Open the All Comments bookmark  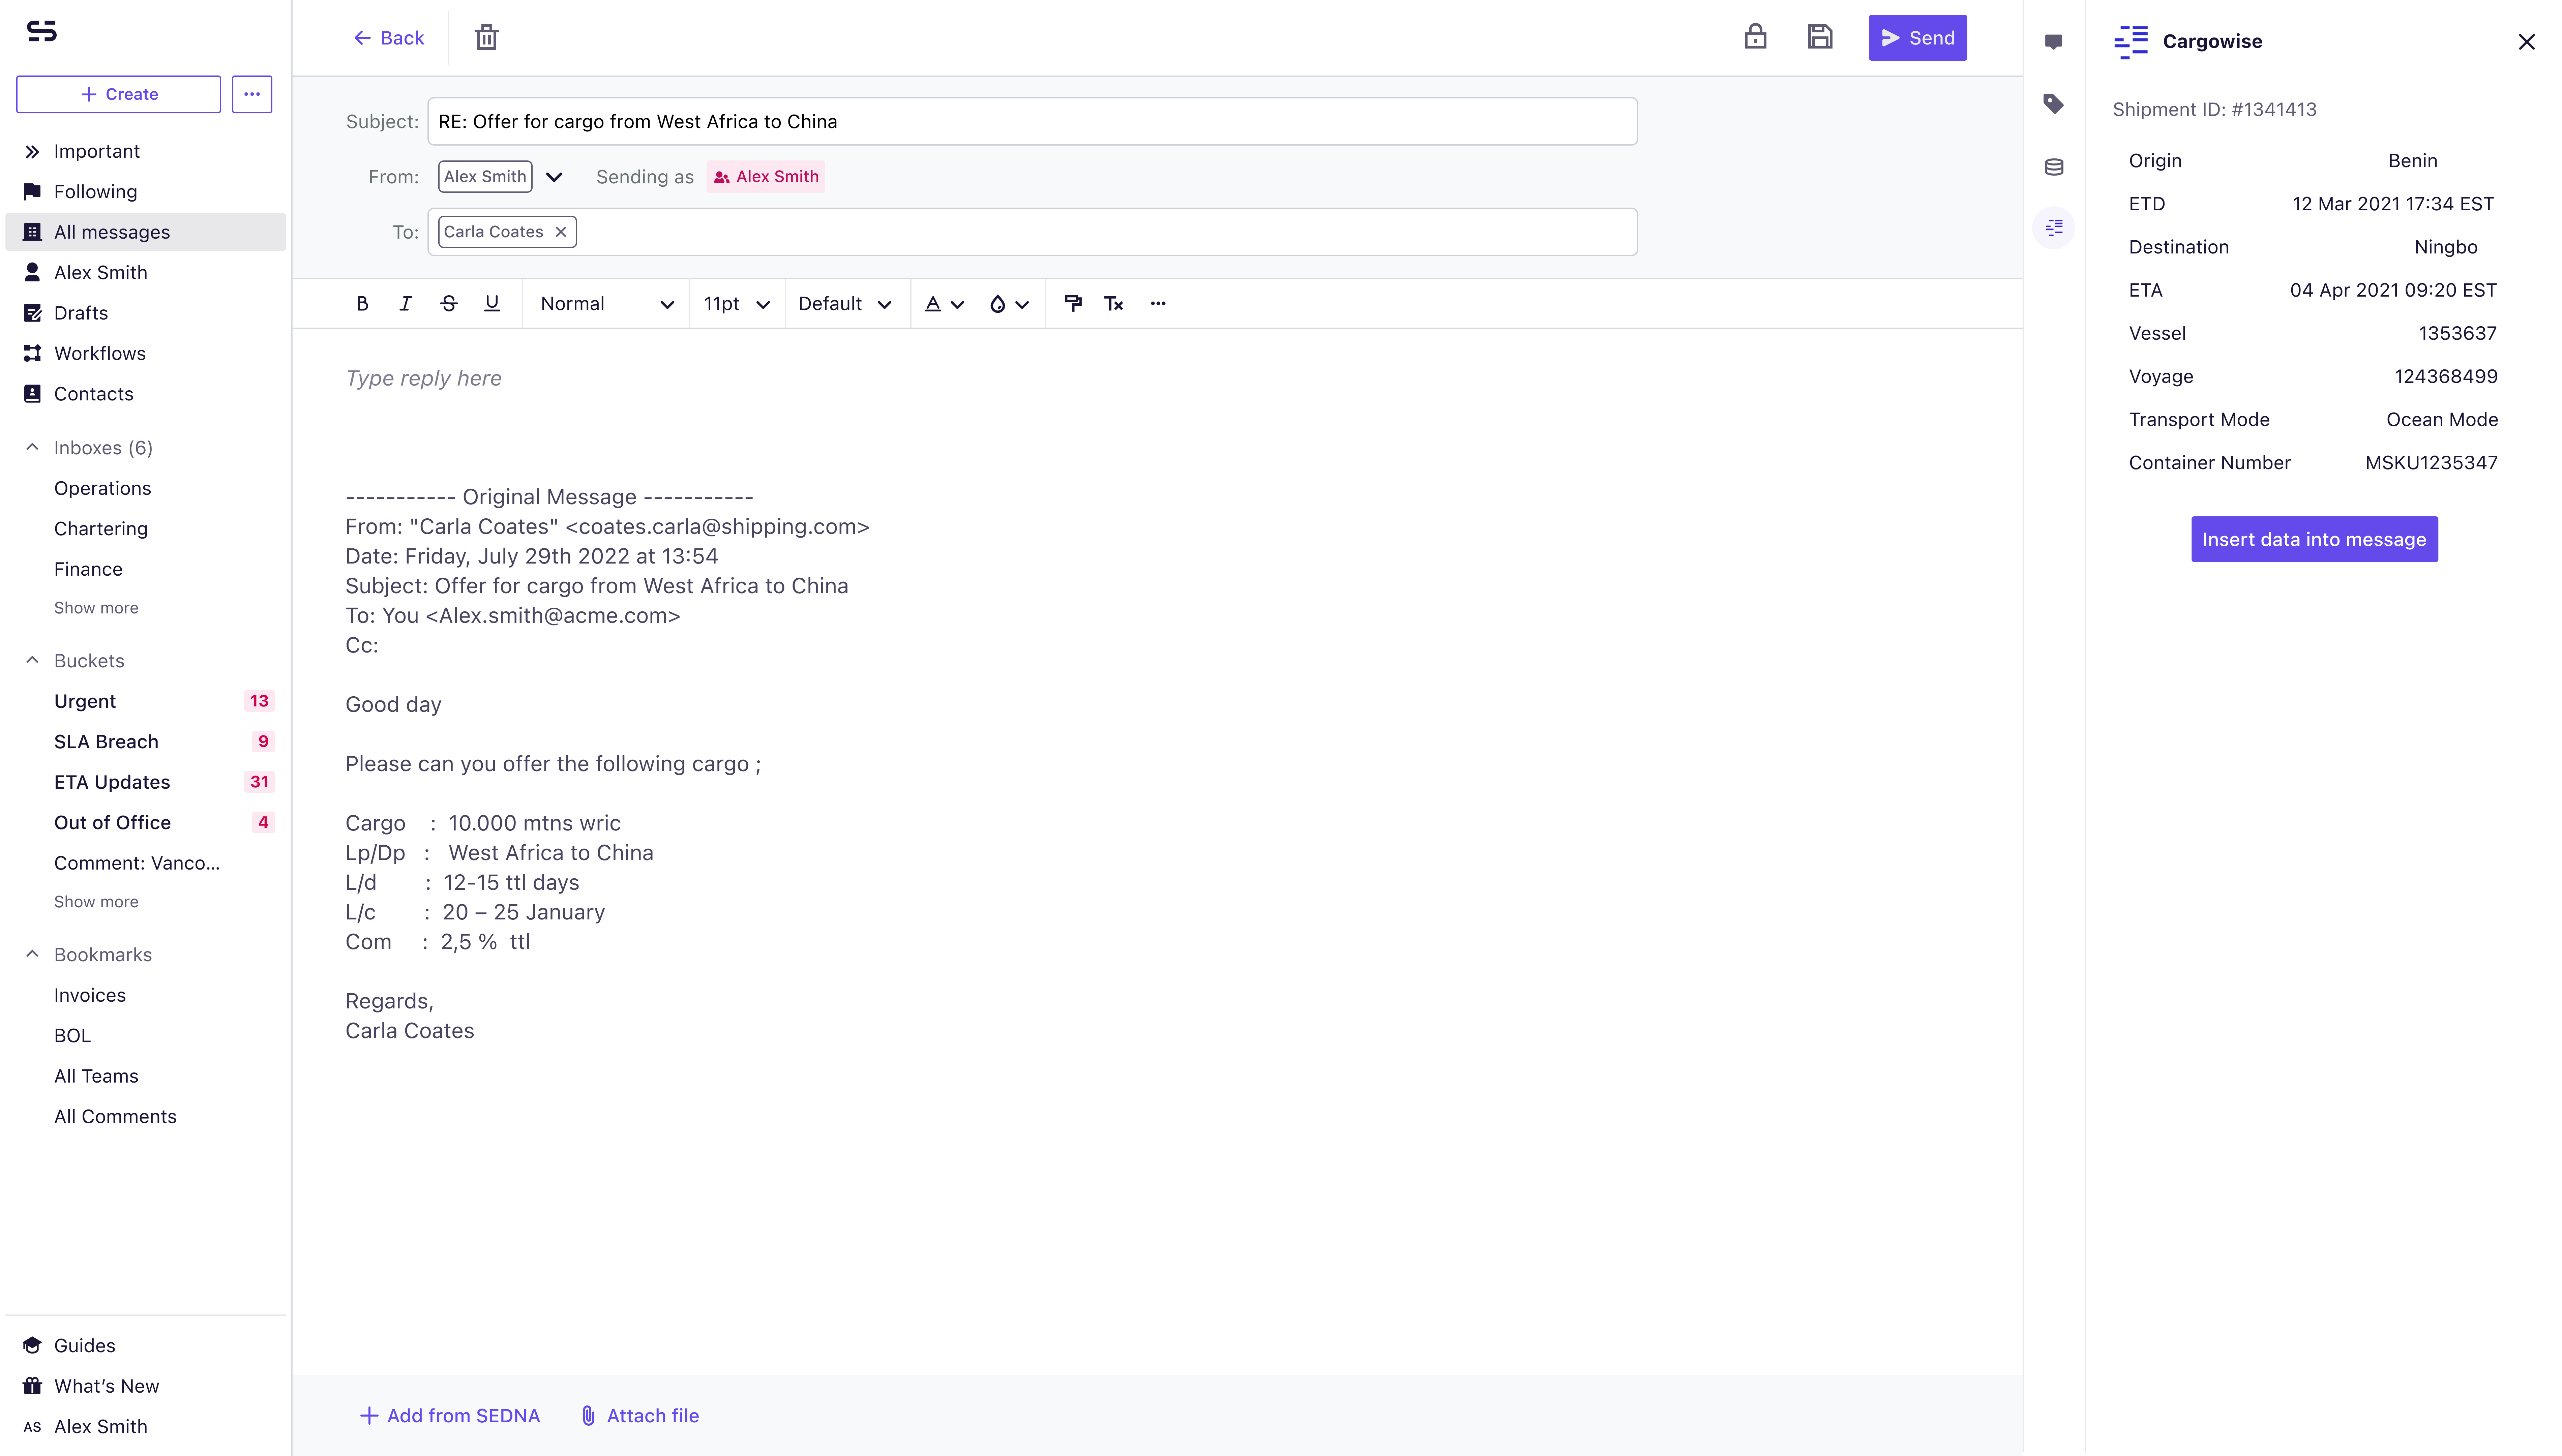click(115, 1117)
